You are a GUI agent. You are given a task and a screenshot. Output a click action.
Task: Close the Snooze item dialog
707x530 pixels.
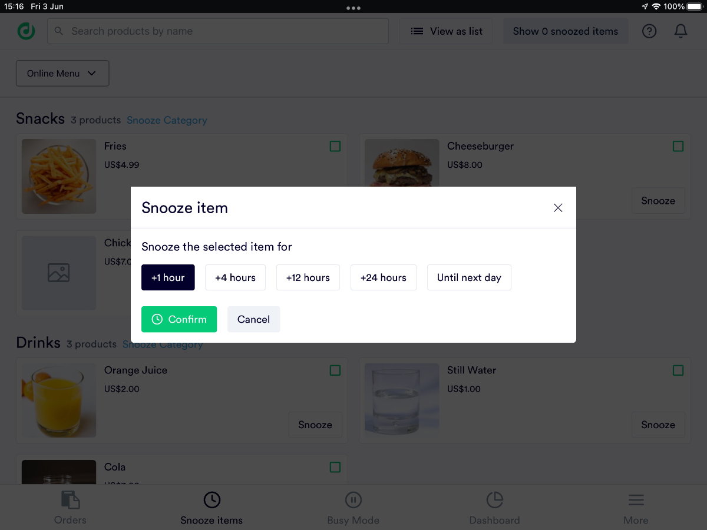[x=558, y=208]
